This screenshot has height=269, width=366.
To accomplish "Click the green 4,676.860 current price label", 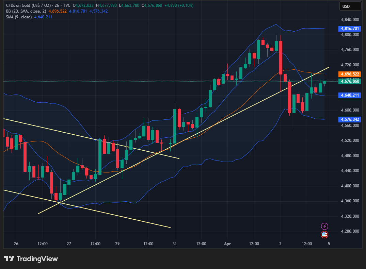I will coord(349,81).
